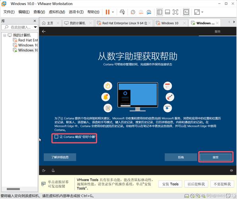Image resolution: width=237 pixels, height=199 pixels.
Task: Click the 拒绝 button
Action: point(181,157)
